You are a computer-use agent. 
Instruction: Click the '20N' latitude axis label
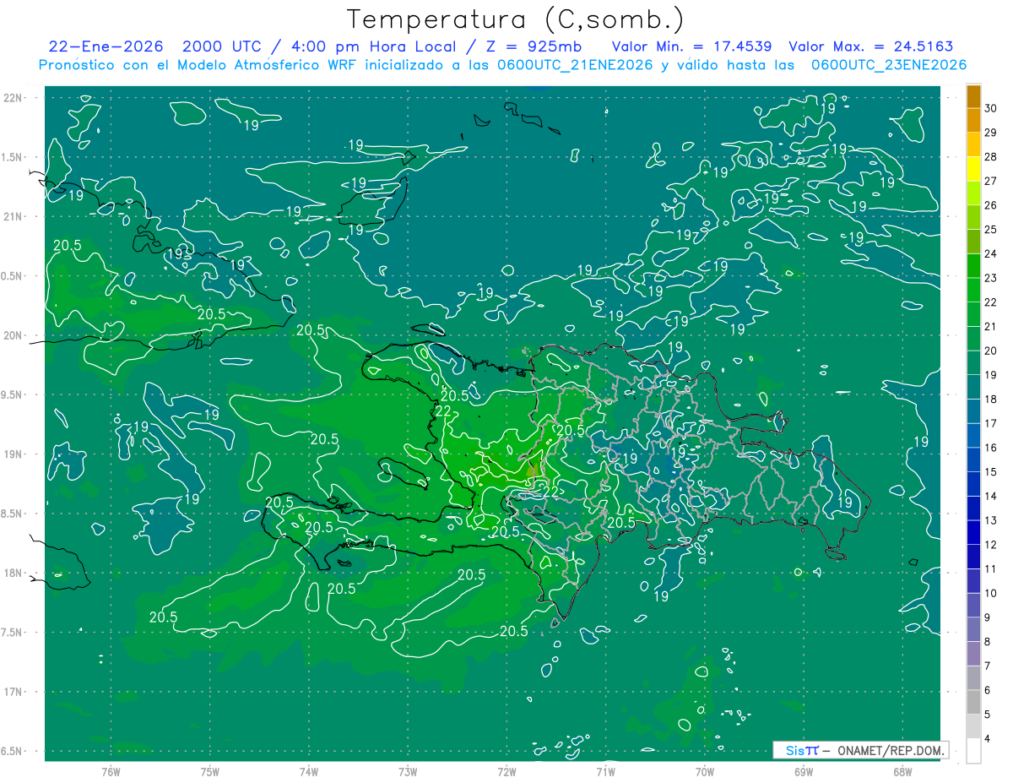pos(14,335)
